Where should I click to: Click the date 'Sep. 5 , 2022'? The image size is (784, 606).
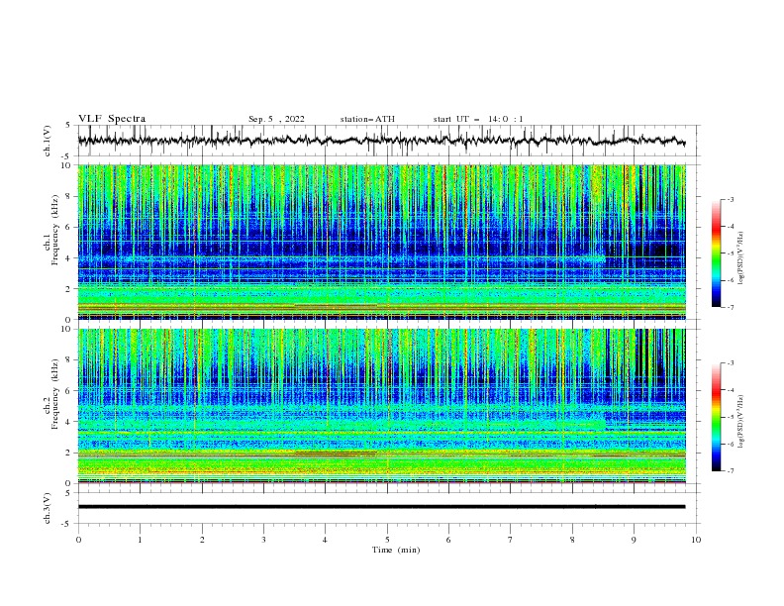point(276,119)
